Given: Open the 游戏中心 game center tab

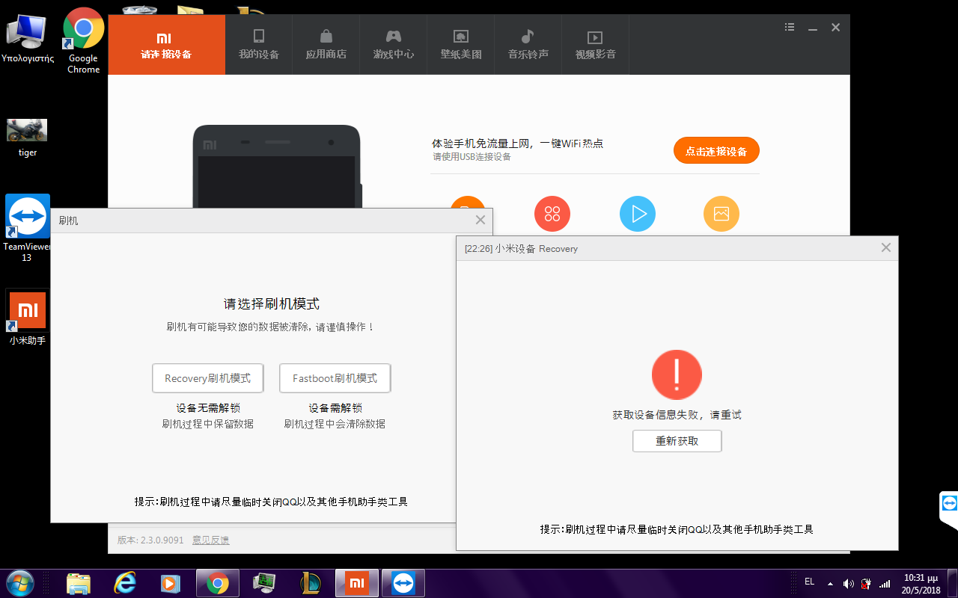Looking at the screenshot, I should tap(393, 44).
